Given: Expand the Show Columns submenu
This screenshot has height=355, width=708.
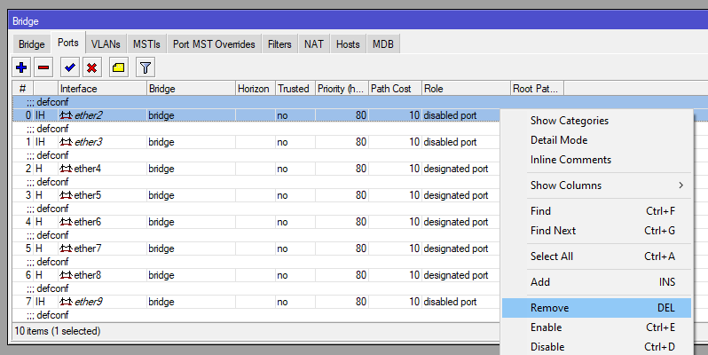Looking at the screenshot, I should pyautogui.click(x=596, y=185).
